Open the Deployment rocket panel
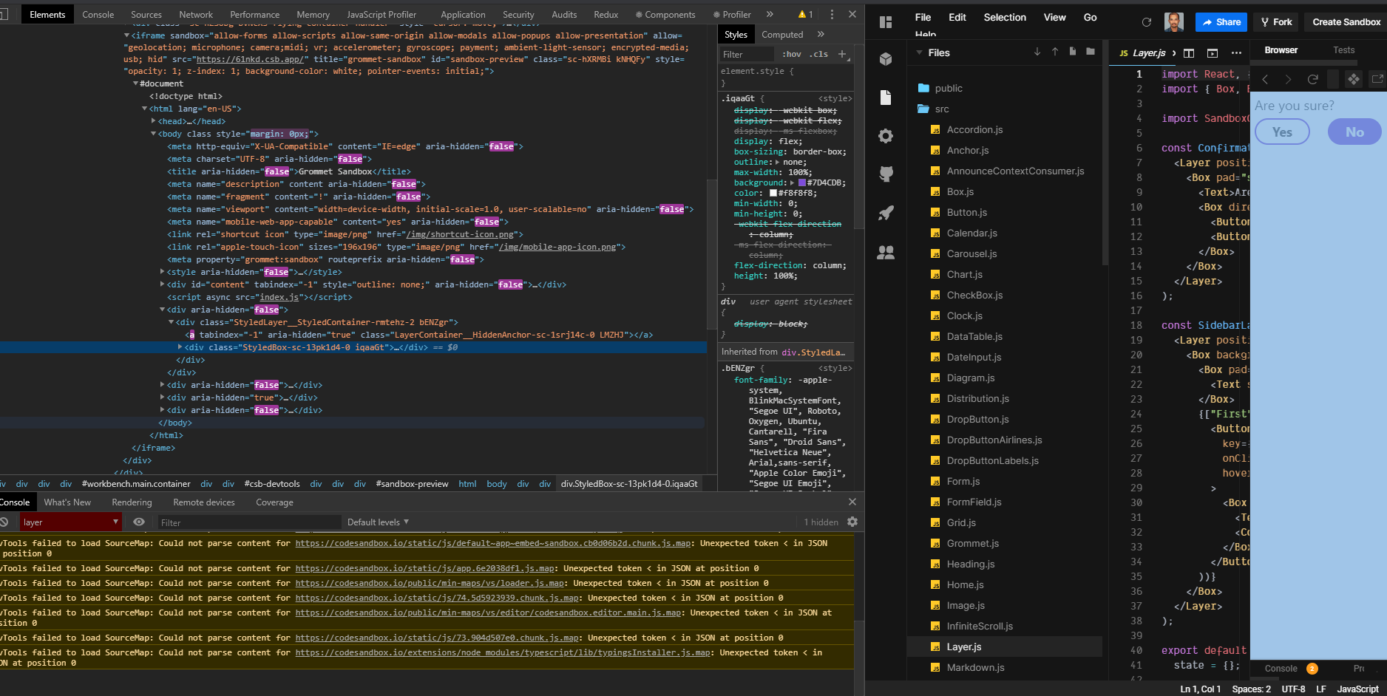Viewport: 1387px width, 696px height. pyautogui.click(x=886, y=213)
